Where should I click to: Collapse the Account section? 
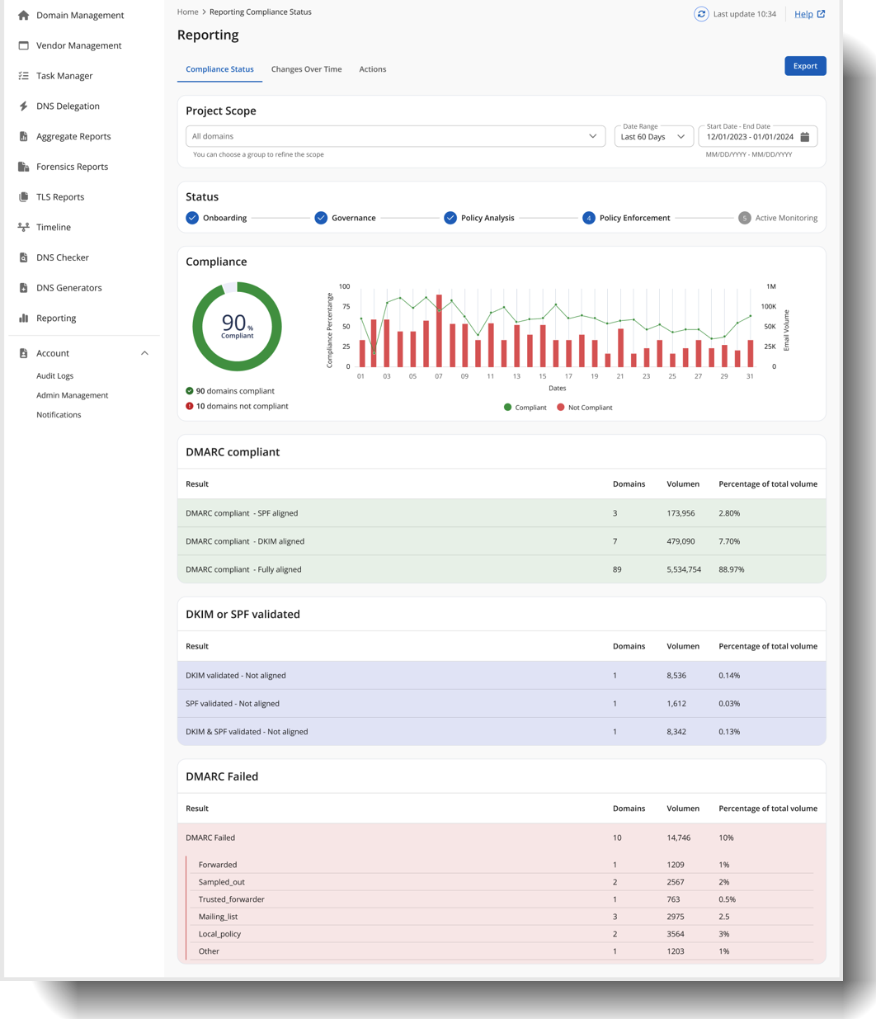pyautogui.click(x=144, y=352)
